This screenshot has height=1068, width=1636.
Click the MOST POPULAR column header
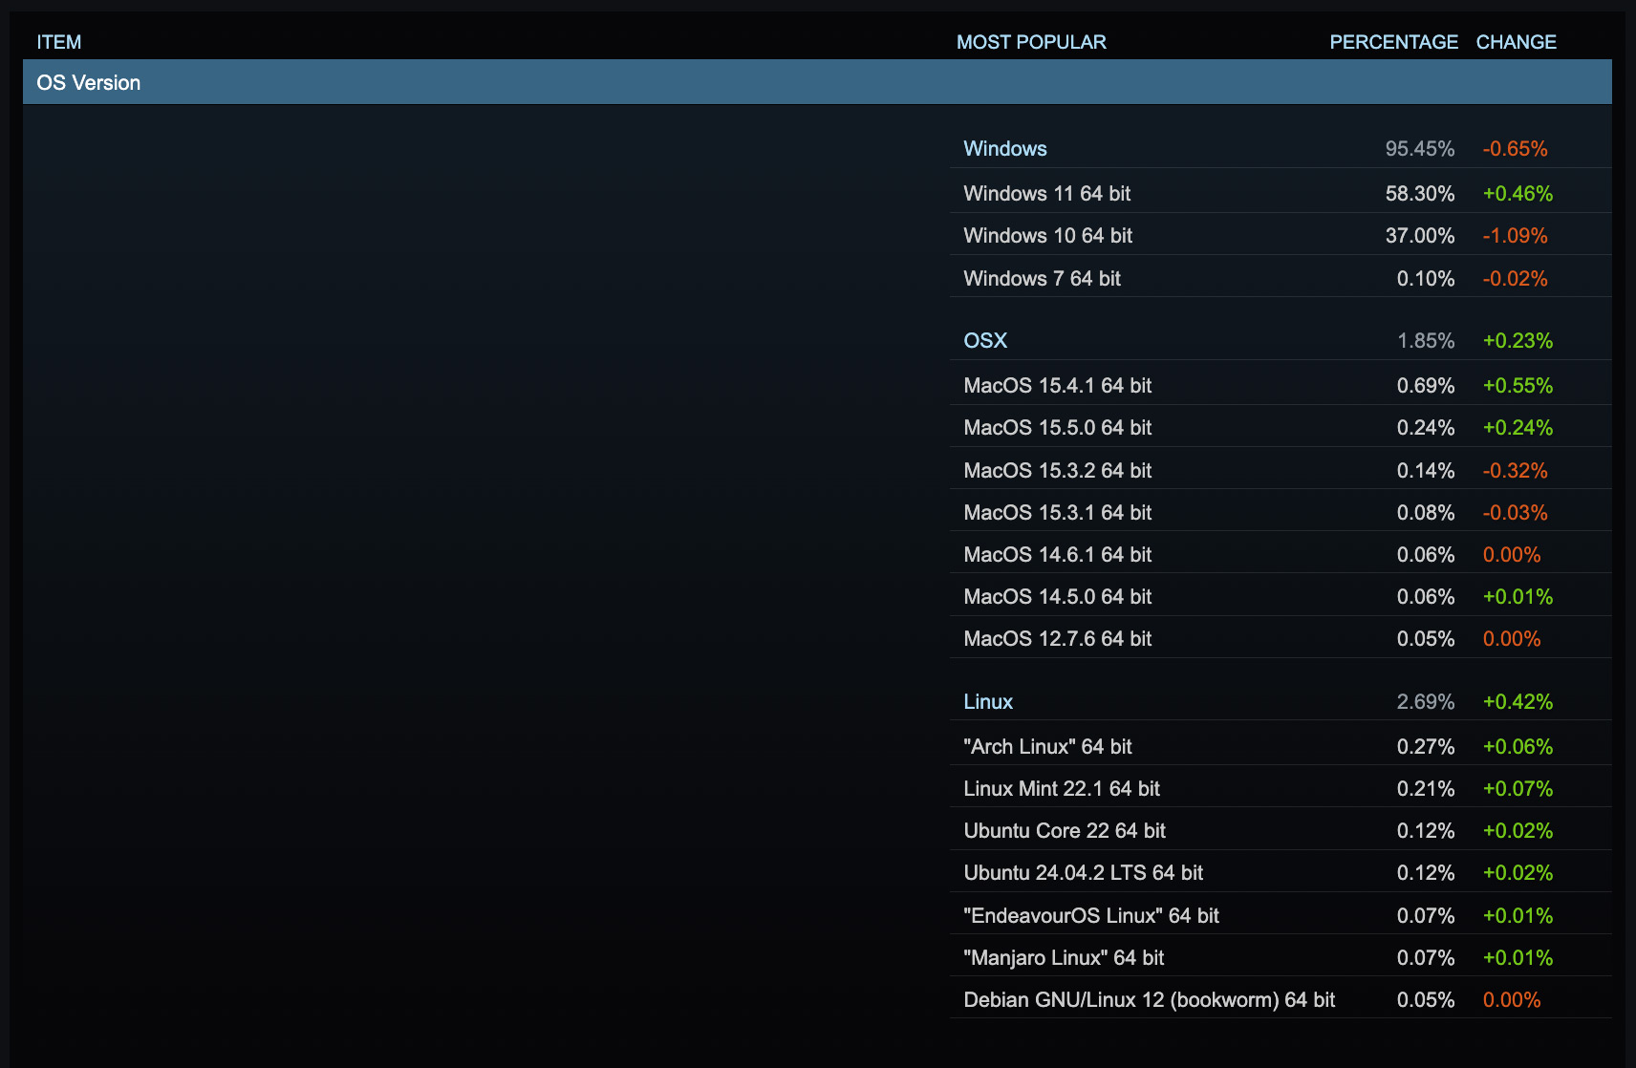pyautogui.click(x=1031, y=42)
